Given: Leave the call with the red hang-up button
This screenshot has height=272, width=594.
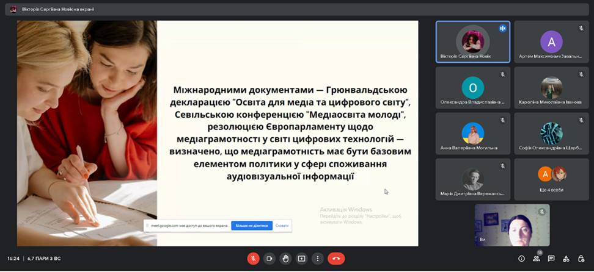Looking at the screenshot, I should click(336, 259).
